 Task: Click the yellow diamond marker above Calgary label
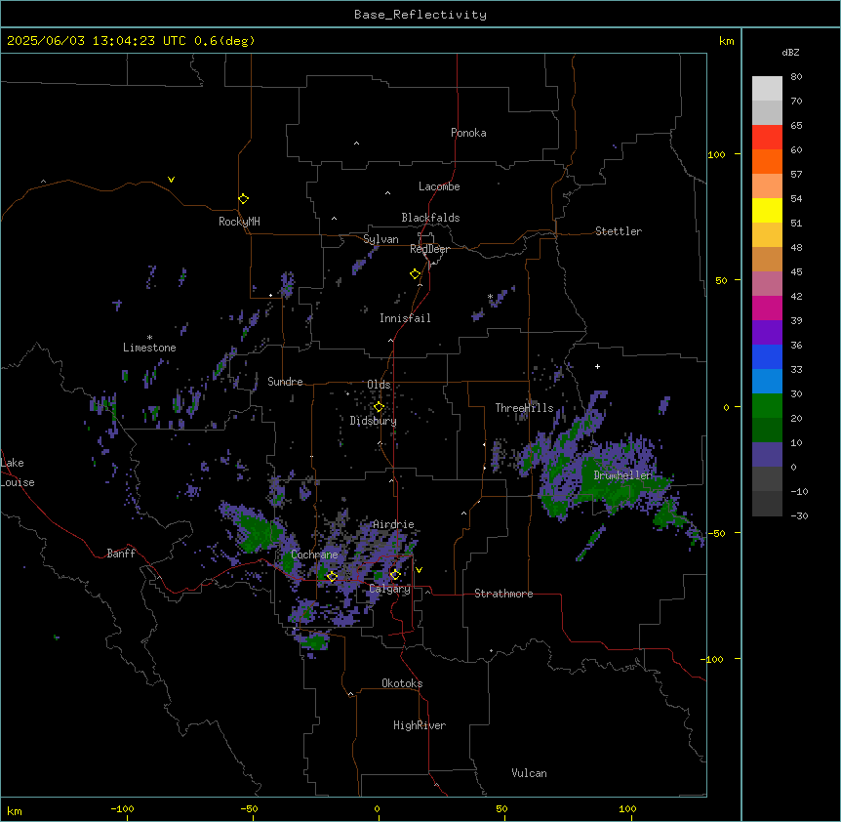coord(395,575)
